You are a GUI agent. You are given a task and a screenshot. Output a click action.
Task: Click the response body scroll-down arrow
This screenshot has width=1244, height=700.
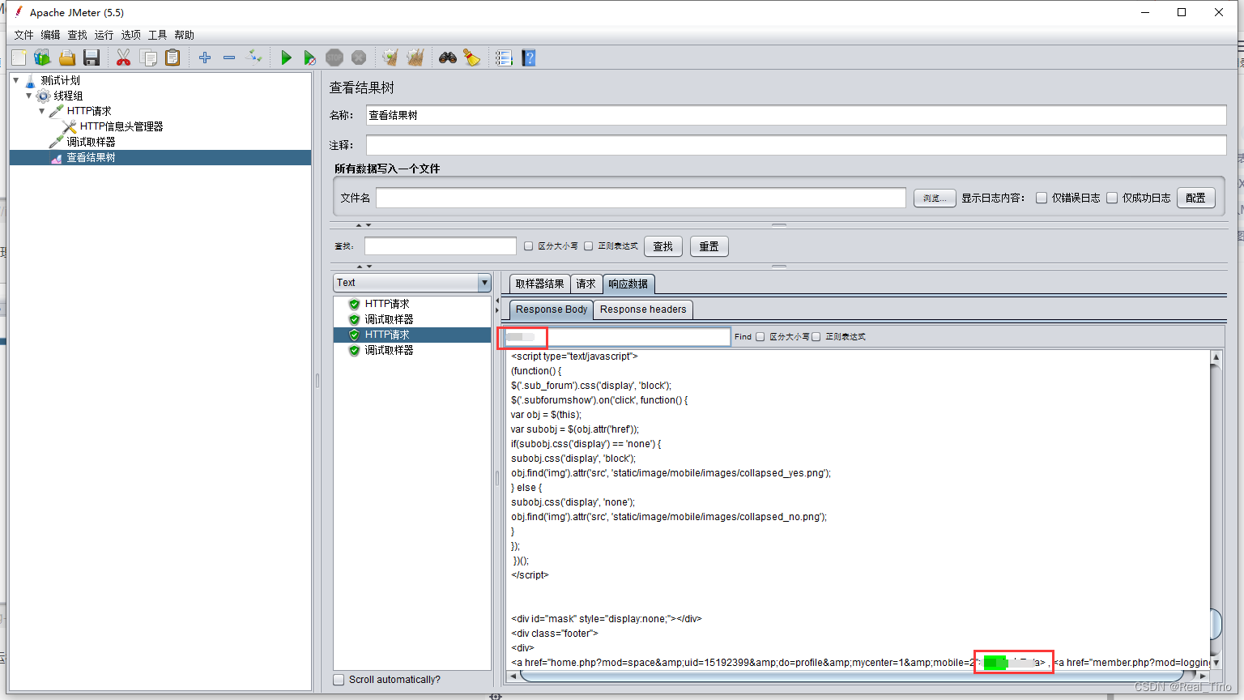1216,662
